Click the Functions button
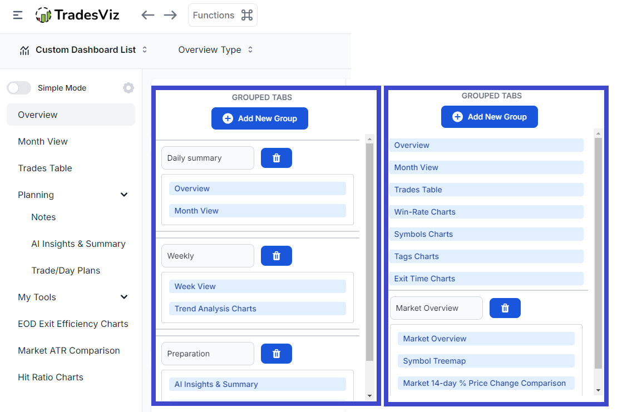637x412 pixels. 223,16
